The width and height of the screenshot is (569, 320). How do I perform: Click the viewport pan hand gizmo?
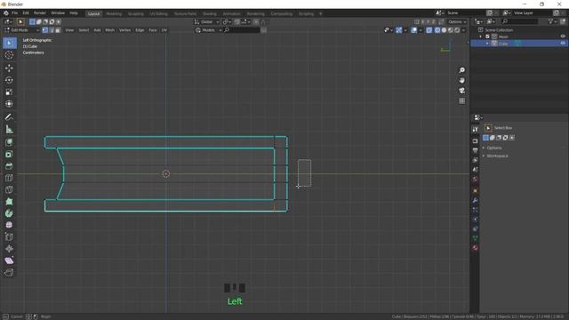point(461,80)
